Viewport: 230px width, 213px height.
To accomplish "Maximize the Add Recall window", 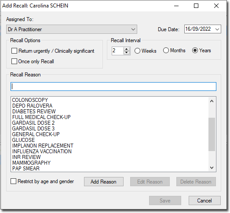I will click(196, 6).
